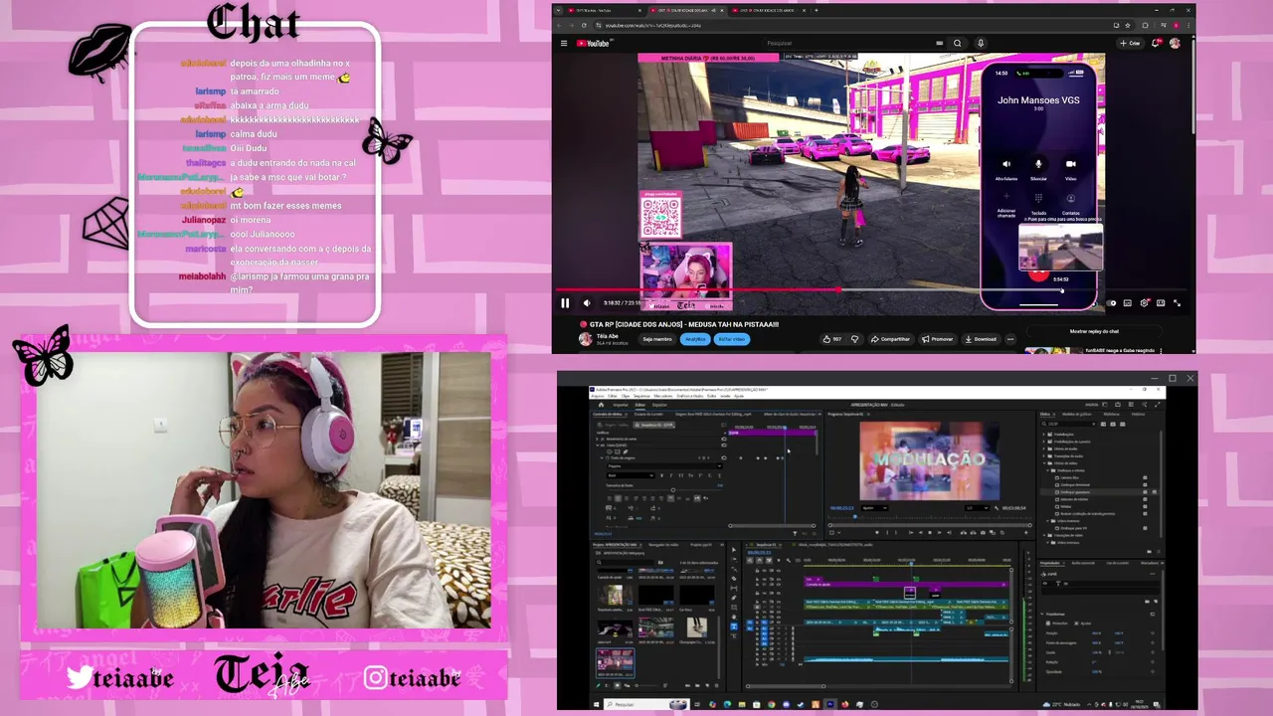Switch to Premiere Exportar workspace tab
The image size is (1273, 716).
pos(659,405)
